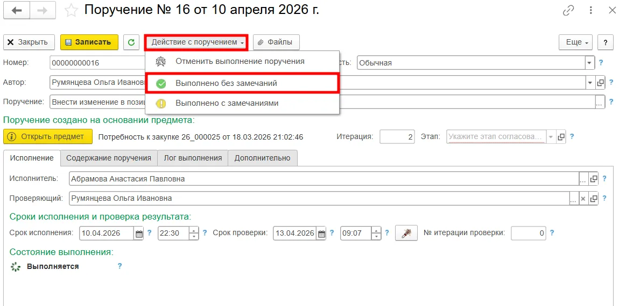Switch to the Дополнительно tab
Image resolution: width=619 pixels, height=306 pixels.
point(263,158)
